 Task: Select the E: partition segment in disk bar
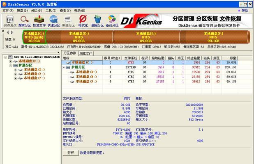tap(146, 37)
